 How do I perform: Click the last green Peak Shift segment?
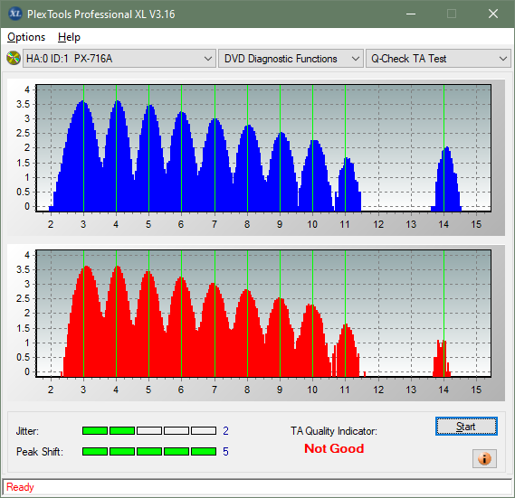click(x=204, y=451)
